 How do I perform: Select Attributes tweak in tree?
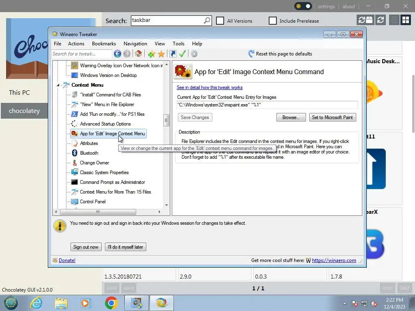(x=89, y=143)
